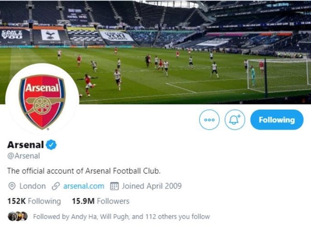Click the @Arsenal handle text

click(x=24, y=156)
